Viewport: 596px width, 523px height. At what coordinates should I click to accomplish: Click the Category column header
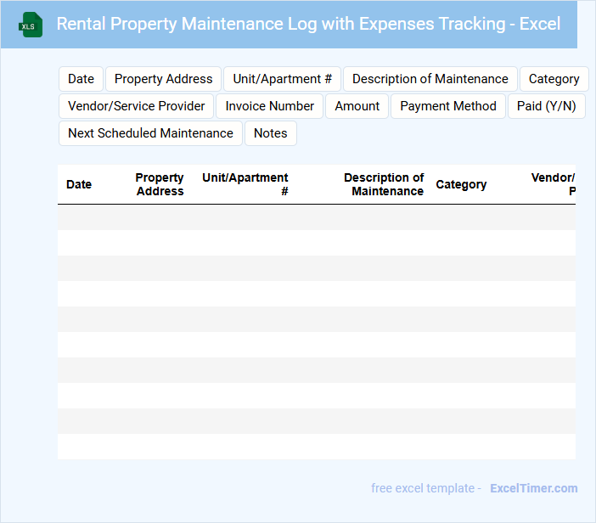click(x=461, y=184)
